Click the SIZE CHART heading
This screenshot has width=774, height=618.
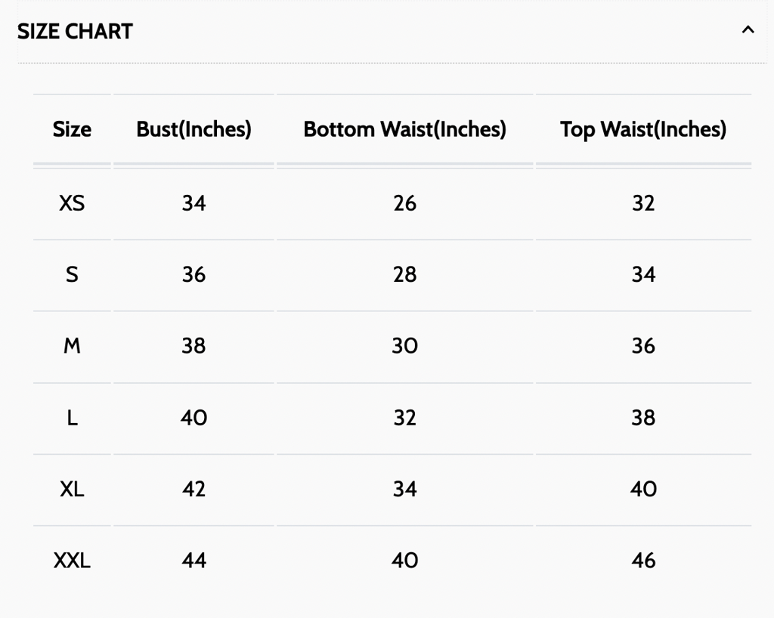click(75, 32)
